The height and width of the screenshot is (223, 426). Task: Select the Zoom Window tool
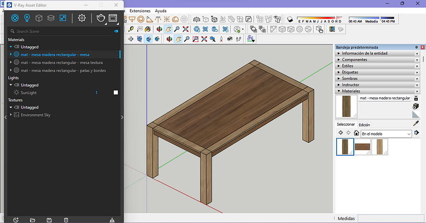[x=195, y=39]
